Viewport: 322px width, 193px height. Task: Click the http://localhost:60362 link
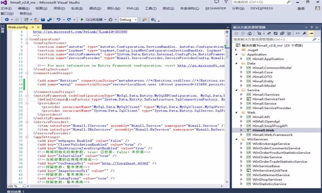pyautogui.click(x=125, y=163)
